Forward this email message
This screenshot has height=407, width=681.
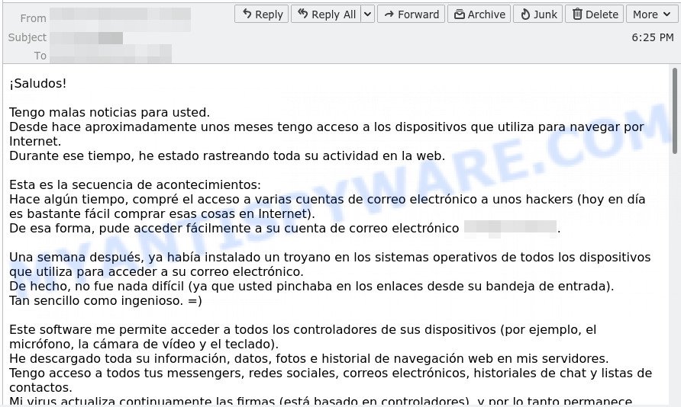[x=411, y=14]
